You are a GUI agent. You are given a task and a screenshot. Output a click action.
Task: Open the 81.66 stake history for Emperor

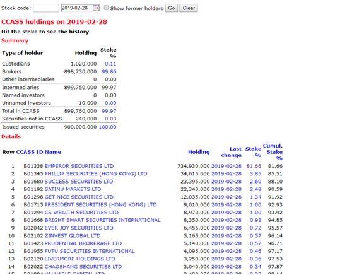[254, 166]
